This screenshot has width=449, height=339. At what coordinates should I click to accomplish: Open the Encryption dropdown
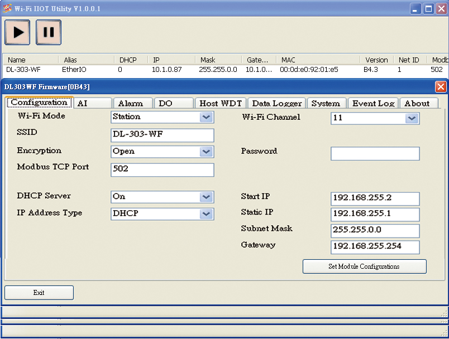[207, 152]
